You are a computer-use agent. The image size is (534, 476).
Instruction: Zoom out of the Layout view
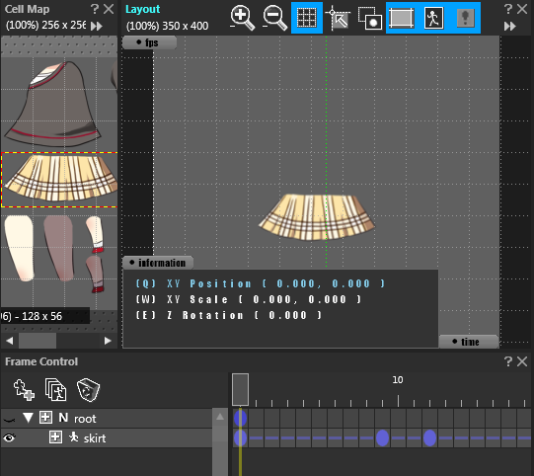274,18
